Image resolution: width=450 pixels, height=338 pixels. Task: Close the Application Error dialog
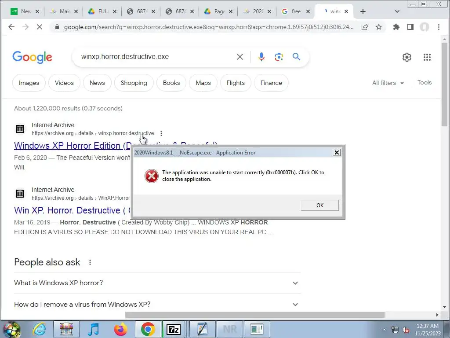337,153
